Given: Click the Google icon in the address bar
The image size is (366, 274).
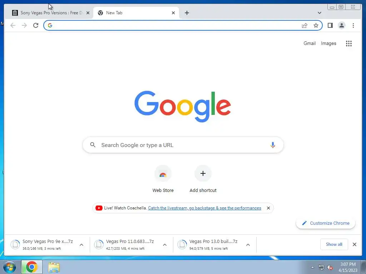Looking at the screenshot, I should tap(50, 25).
